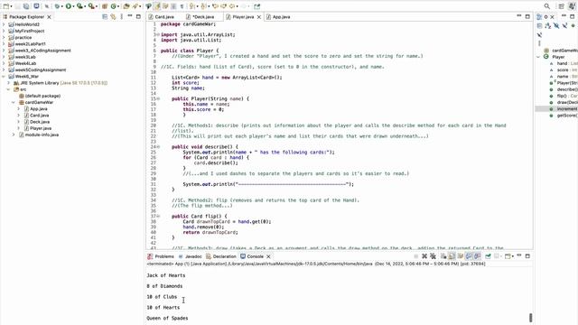Click the Run Coverage toolbar icon
This screenshot has width=578, height=325.
pos(79,6)
